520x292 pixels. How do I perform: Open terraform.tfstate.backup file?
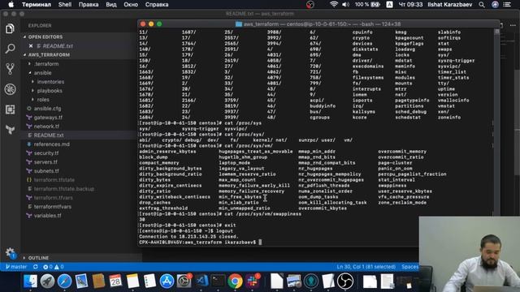click(63, 189)
